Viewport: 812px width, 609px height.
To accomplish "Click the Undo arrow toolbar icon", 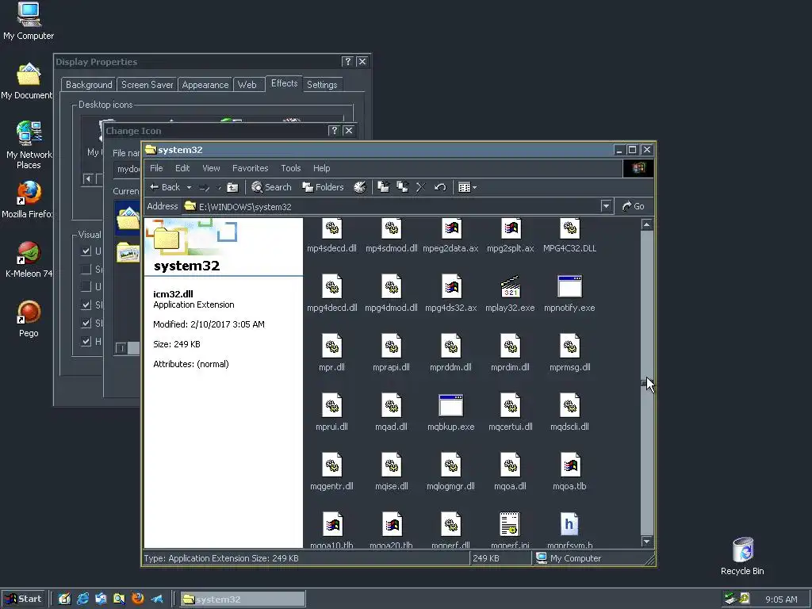I will click(x=440, y=187).
